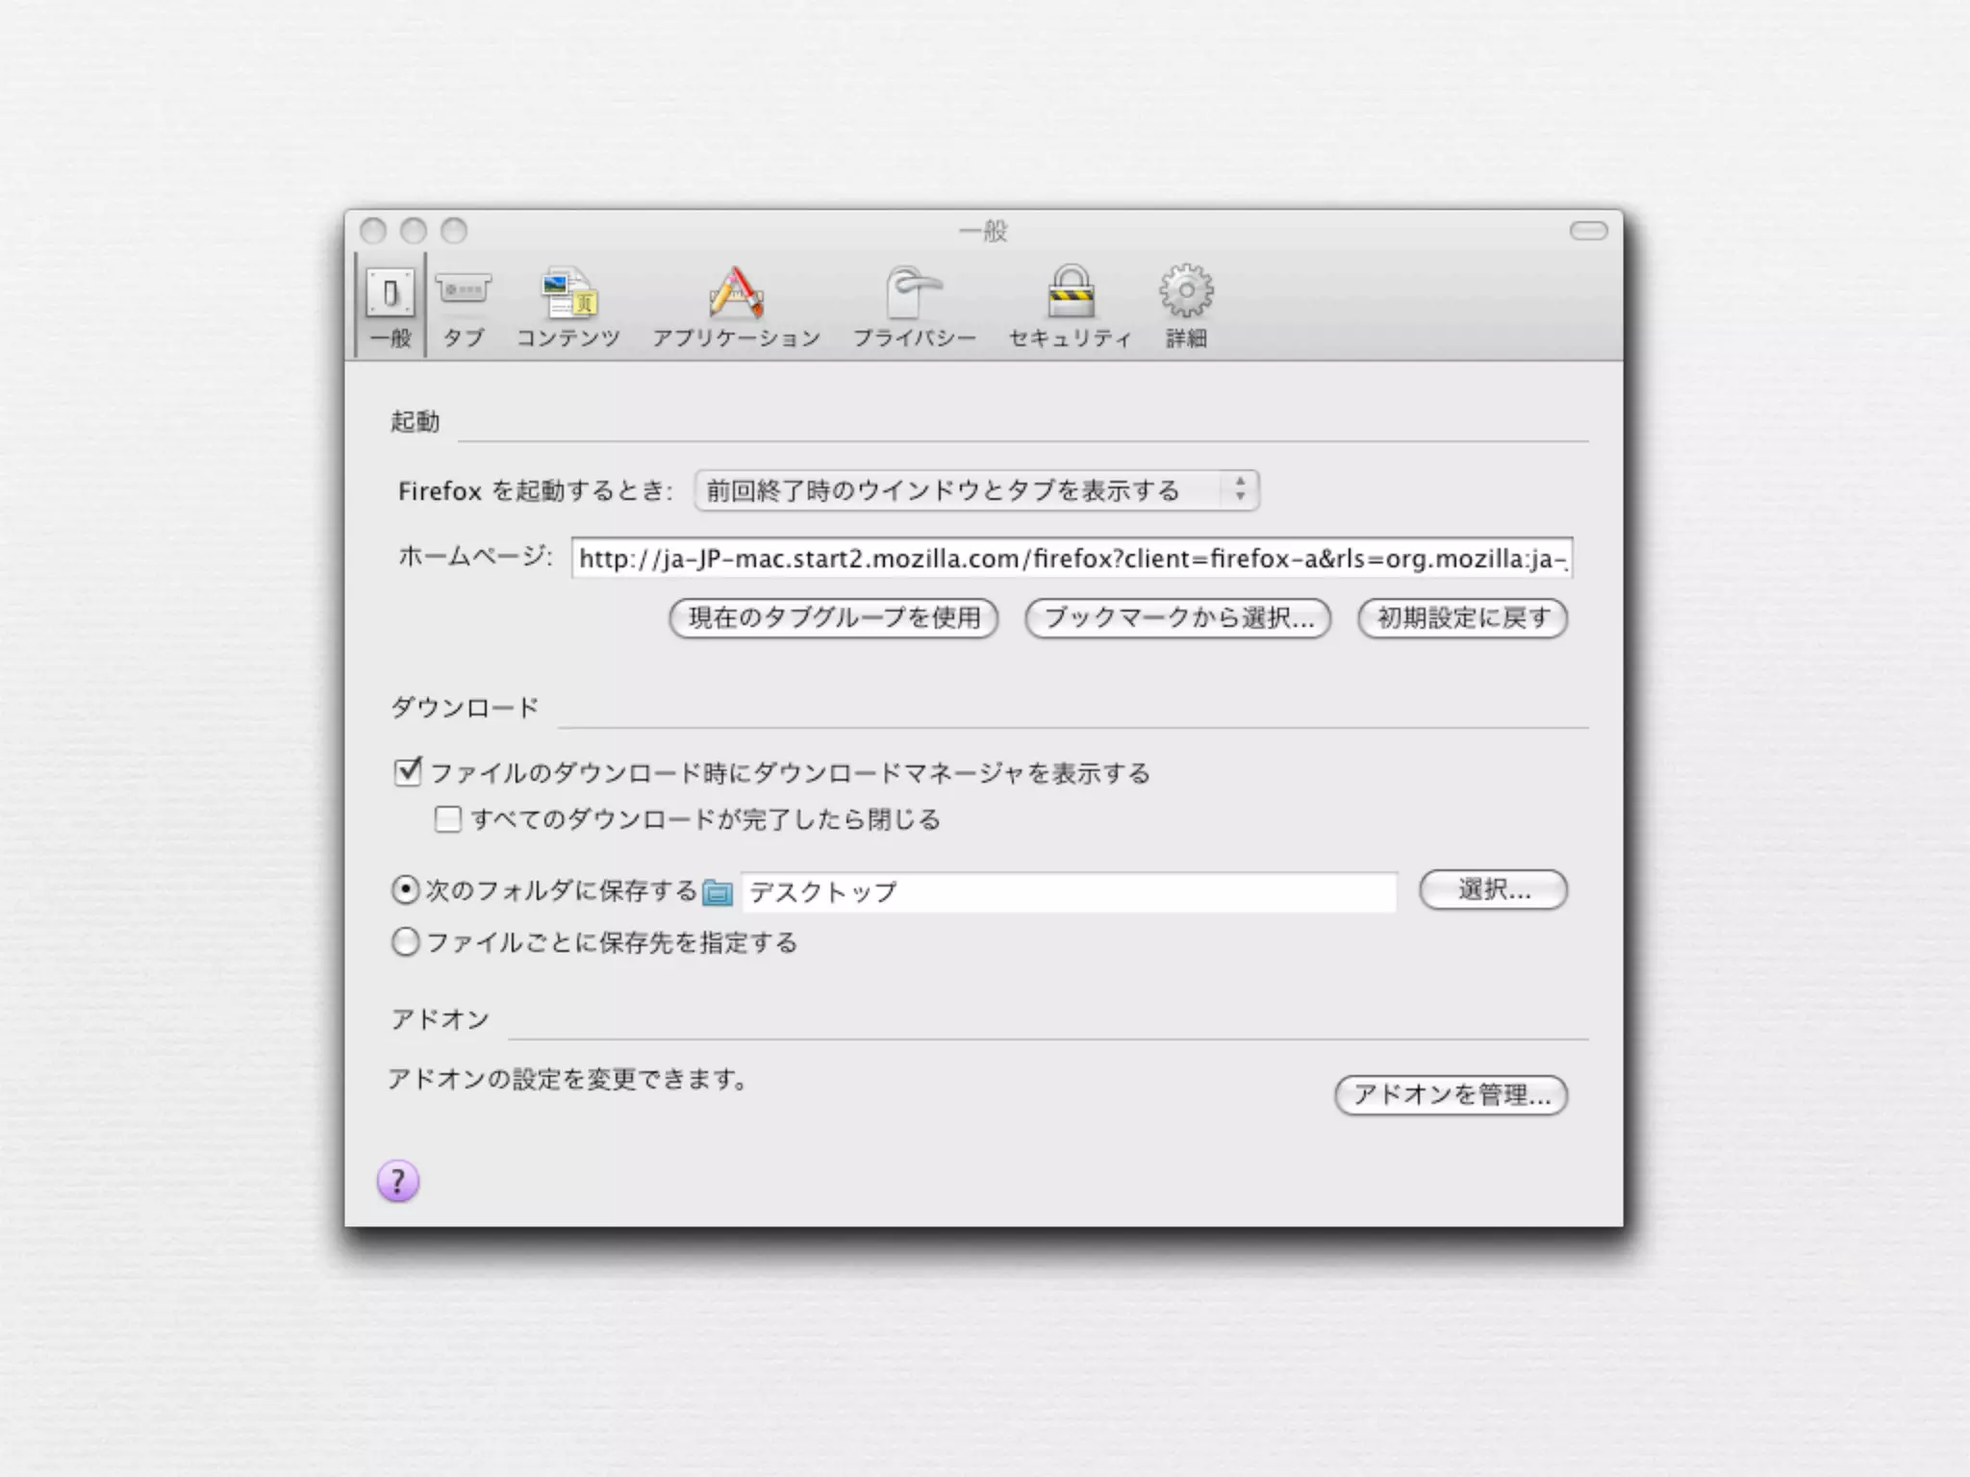Screen dimensions: 1970x1477
Task: Enable close when all downloads complete
Action: point(447,819)
